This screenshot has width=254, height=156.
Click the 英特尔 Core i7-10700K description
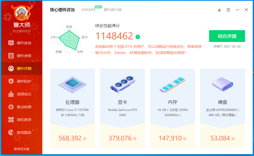coord(72,113)
